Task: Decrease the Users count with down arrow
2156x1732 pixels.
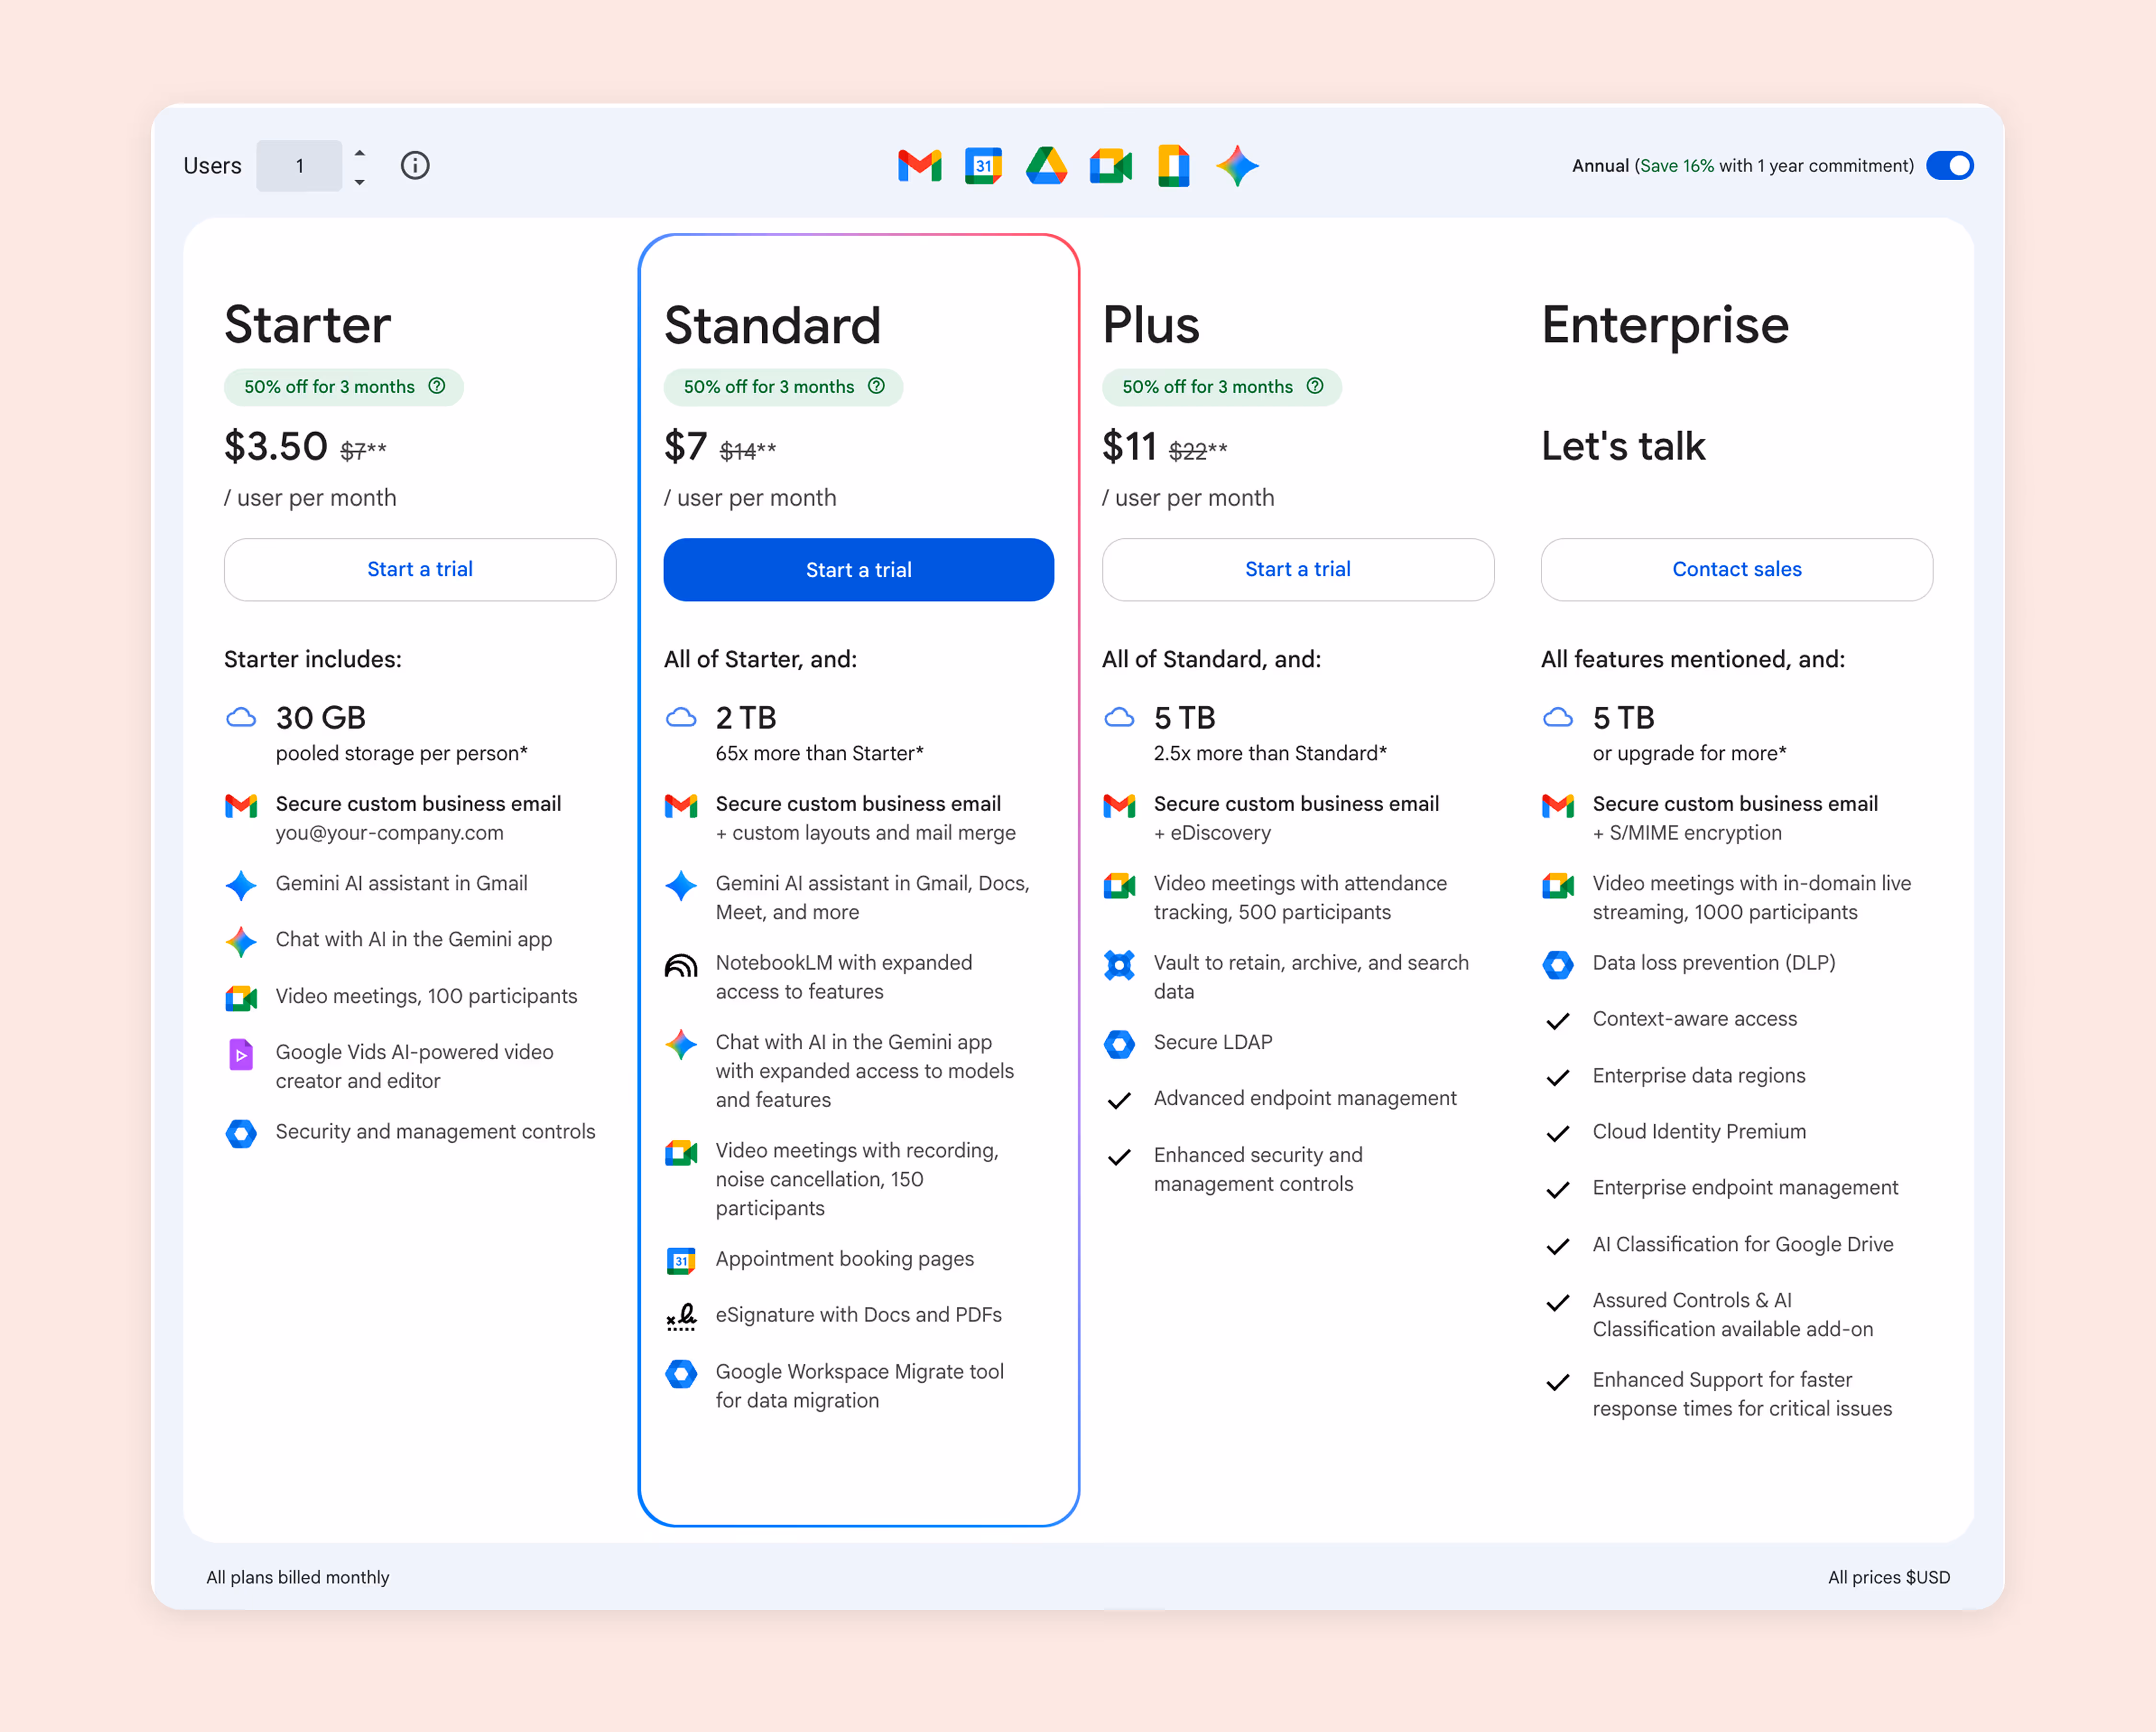Action: pos(360,182)
